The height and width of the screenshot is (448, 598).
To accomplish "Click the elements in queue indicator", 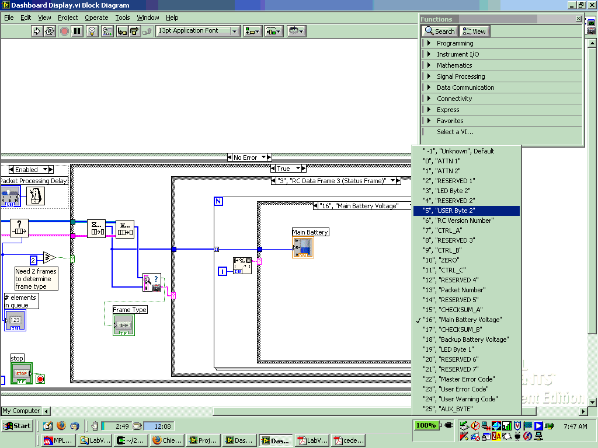I will [x=15, y=320].
